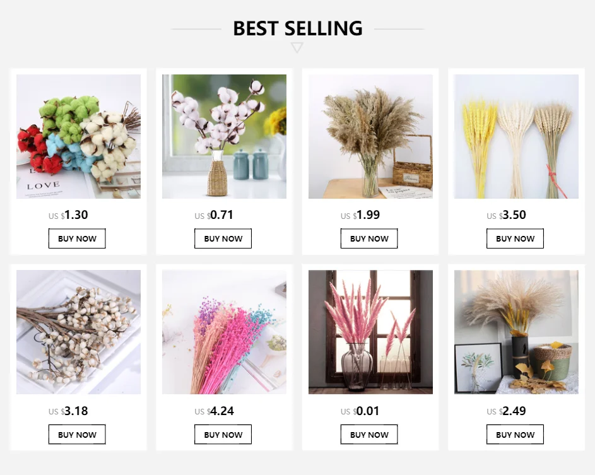Click Buy Now for the $3.18 item
Viewport: 595px width, 475px height.
point(77,435)
